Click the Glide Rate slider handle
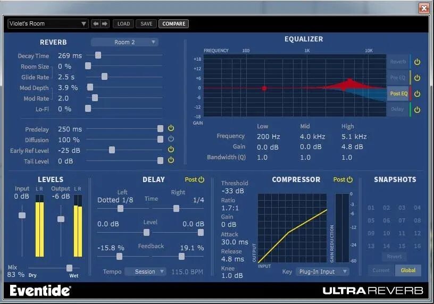This screenshot has width=434, height=304. point(104,77)
